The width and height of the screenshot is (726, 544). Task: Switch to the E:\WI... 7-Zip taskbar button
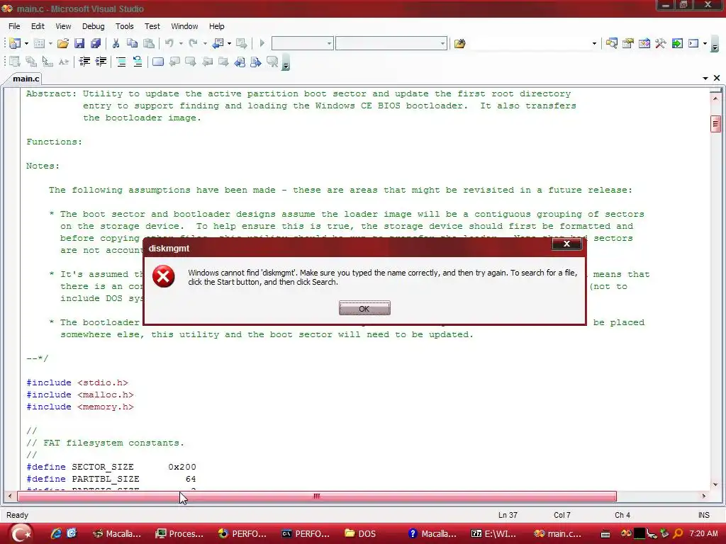tap(493, 533)
